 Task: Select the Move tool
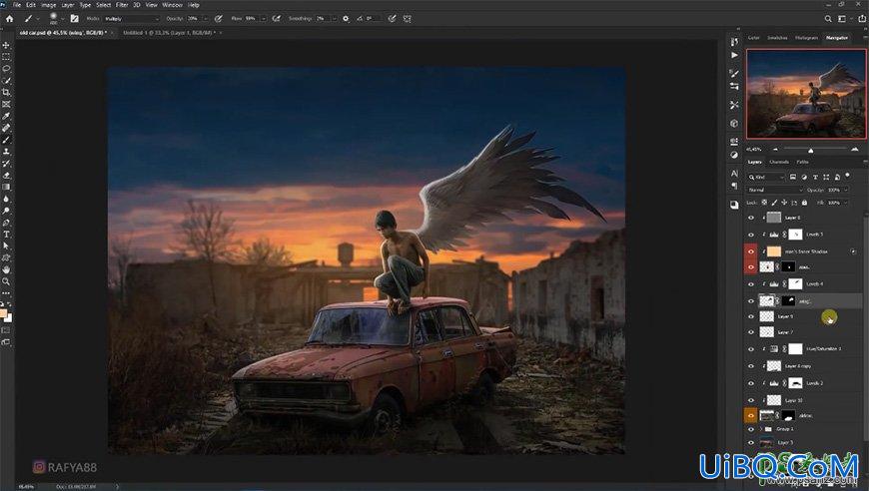click(6, 45)
